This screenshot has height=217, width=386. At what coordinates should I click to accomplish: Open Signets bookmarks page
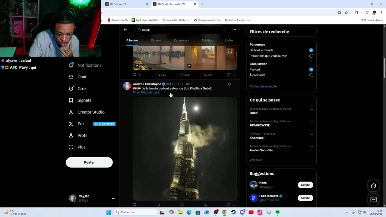[80, 100]
